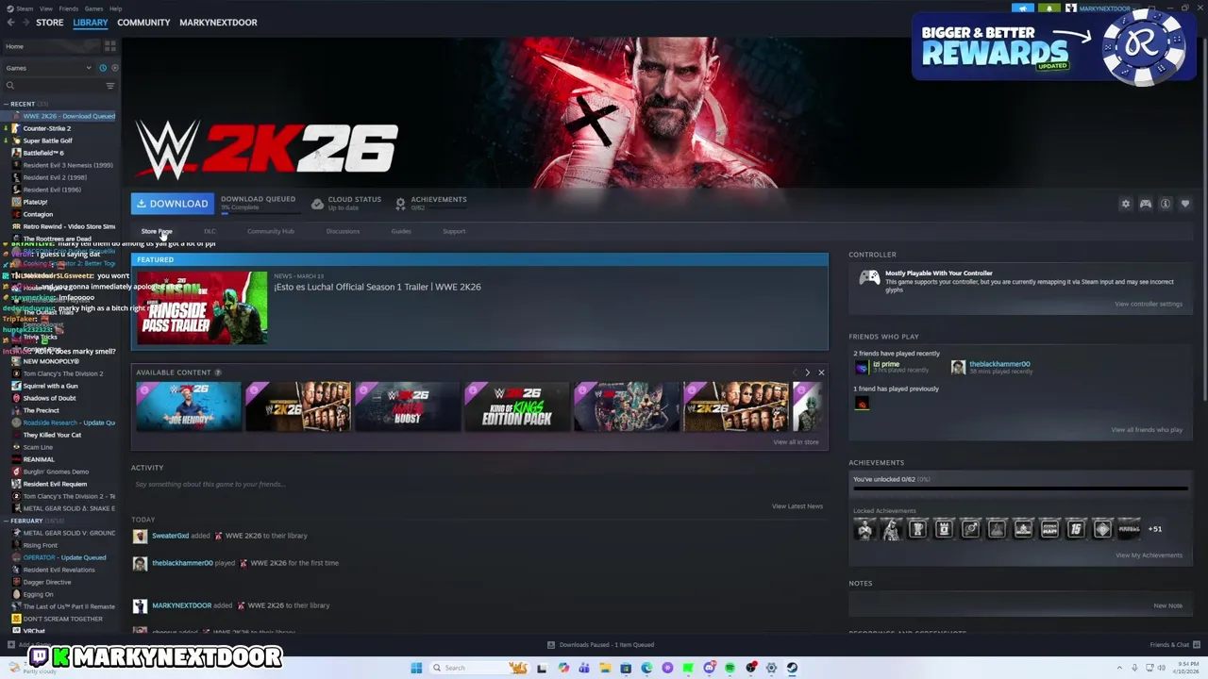Open the game info icon
Image resolution: width=1208 pixels, height=679 pixels.
click(1165, 204)
